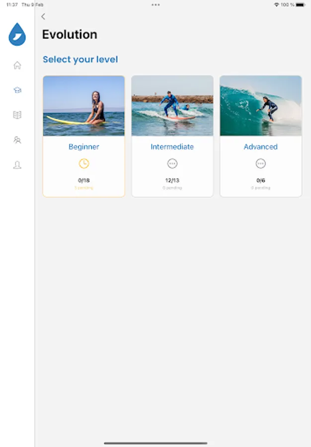This screenshot has height=447, width=311.
Task: Open the open-book sidebar icon
Action: 17,115
